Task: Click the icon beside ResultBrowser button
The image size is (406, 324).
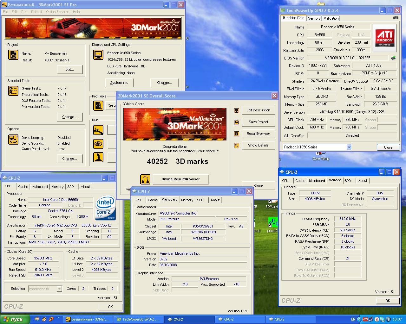Action: (x=236, y=134)
